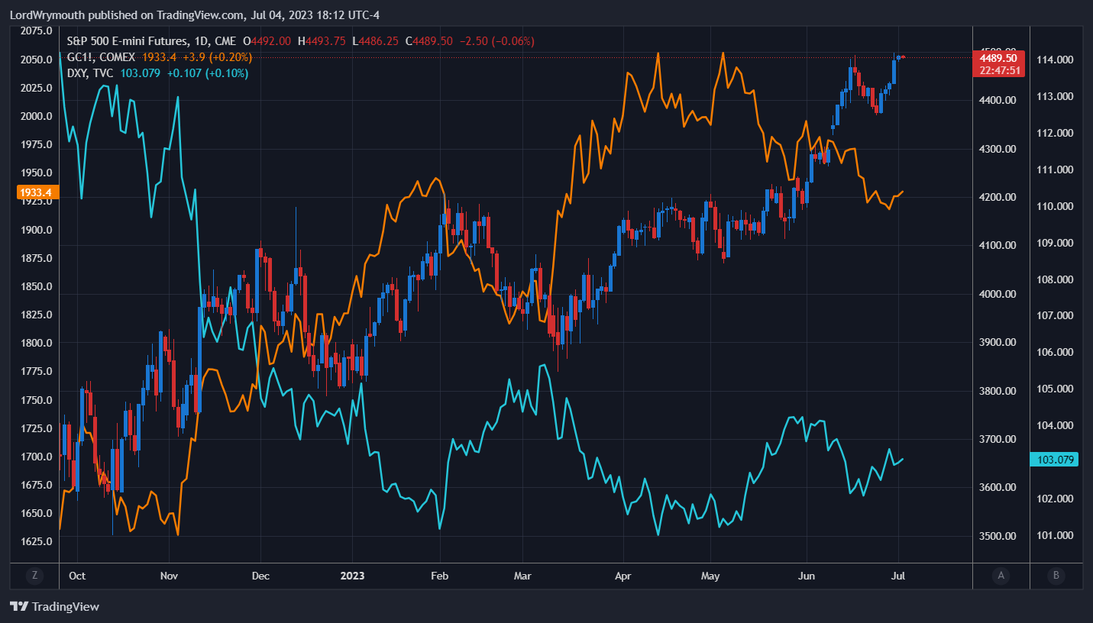Viewport: 1093px width, 623px height.
Task: Click the Jul label on time axis
Action: tap(898, 576)
